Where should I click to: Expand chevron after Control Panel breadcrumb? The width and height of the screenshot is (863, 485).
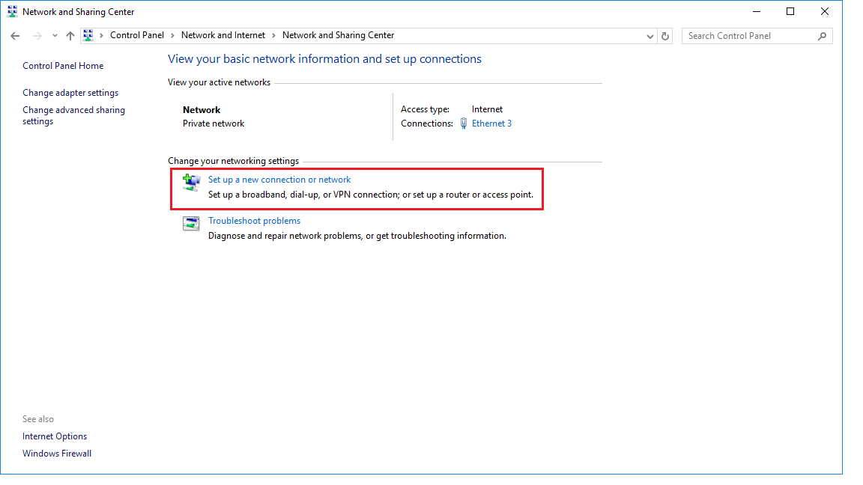(x=172, y=35)
